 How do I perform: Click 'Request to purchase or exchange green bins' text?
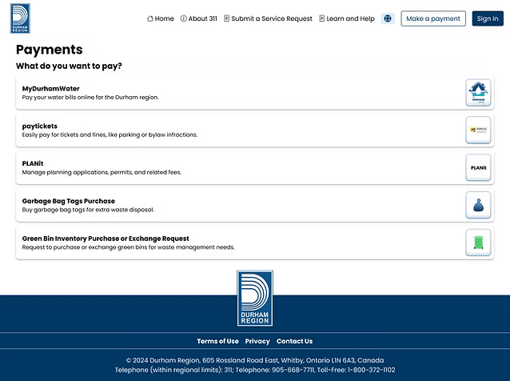coord(128,247)
